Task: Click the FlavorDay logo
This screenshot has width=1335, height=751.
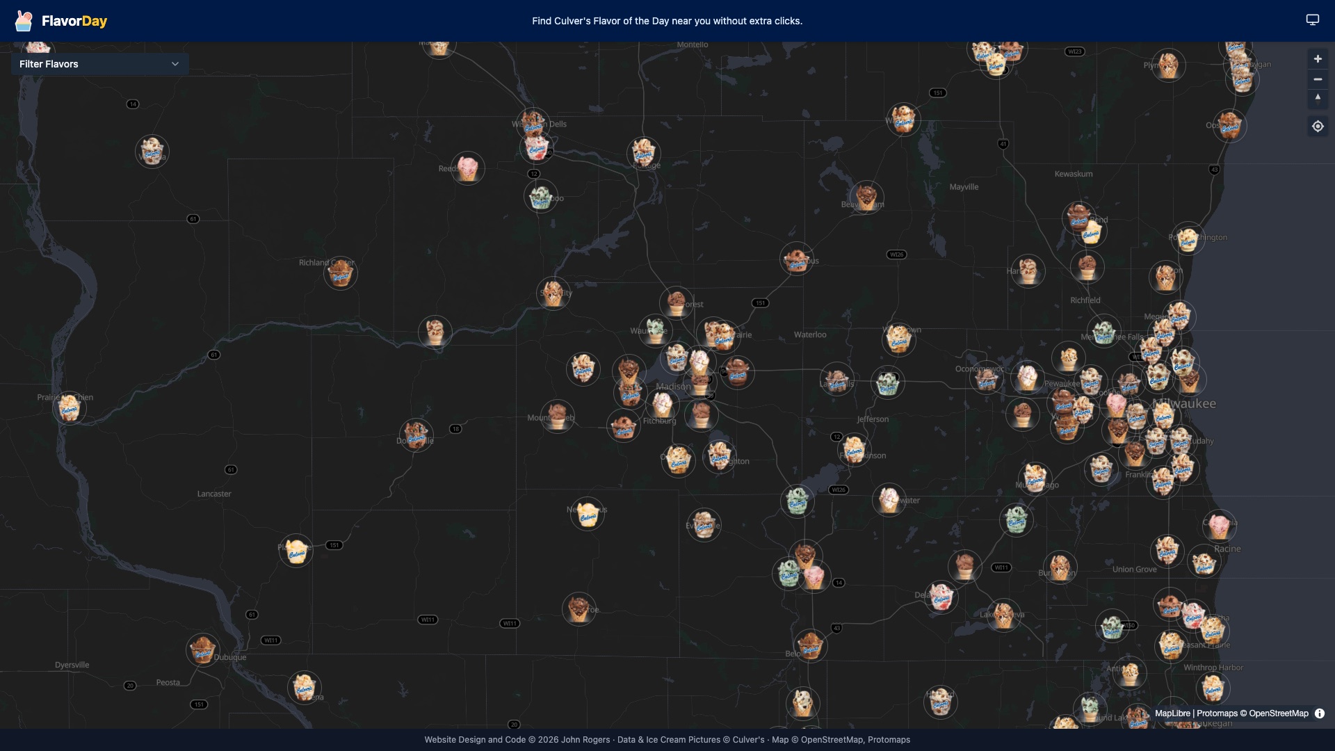Action: (61, 21)
